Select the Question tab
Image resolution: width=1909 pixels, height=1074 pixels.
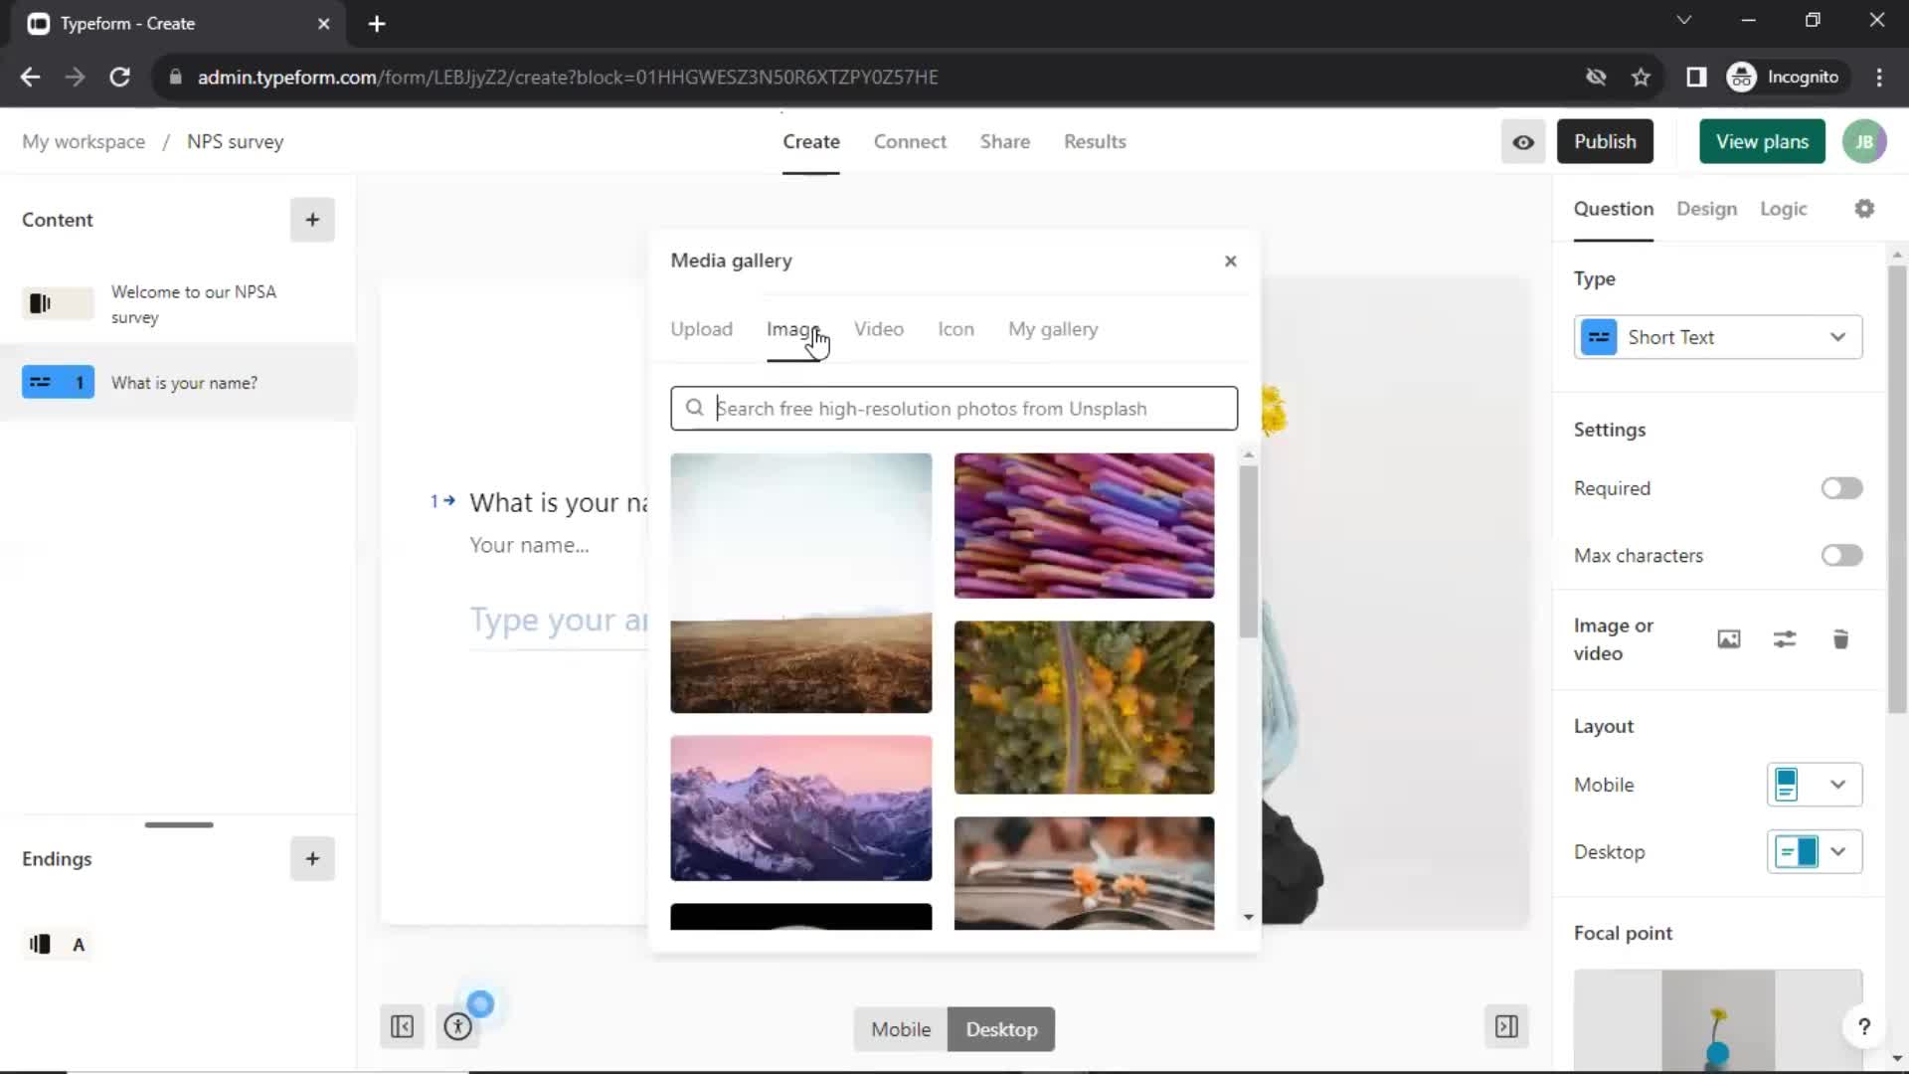(1613, 209)
